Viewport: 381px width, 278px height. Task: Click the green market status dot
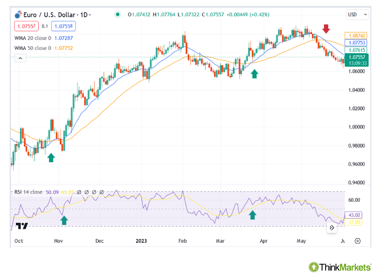pos(118,14)
